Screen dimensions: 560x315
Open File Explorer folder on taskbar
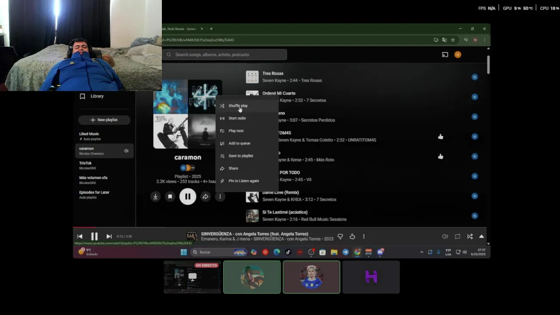(334, 252)
